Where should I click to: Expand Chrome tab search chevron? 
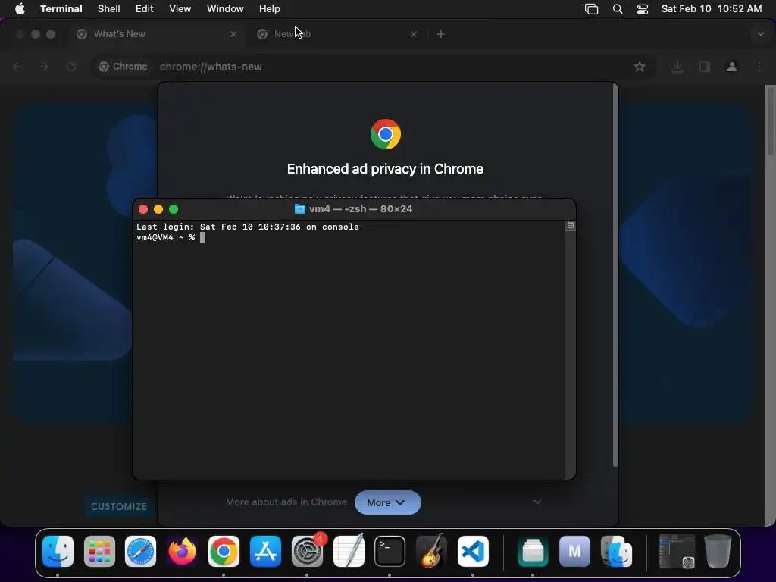[x=761, y=34]
